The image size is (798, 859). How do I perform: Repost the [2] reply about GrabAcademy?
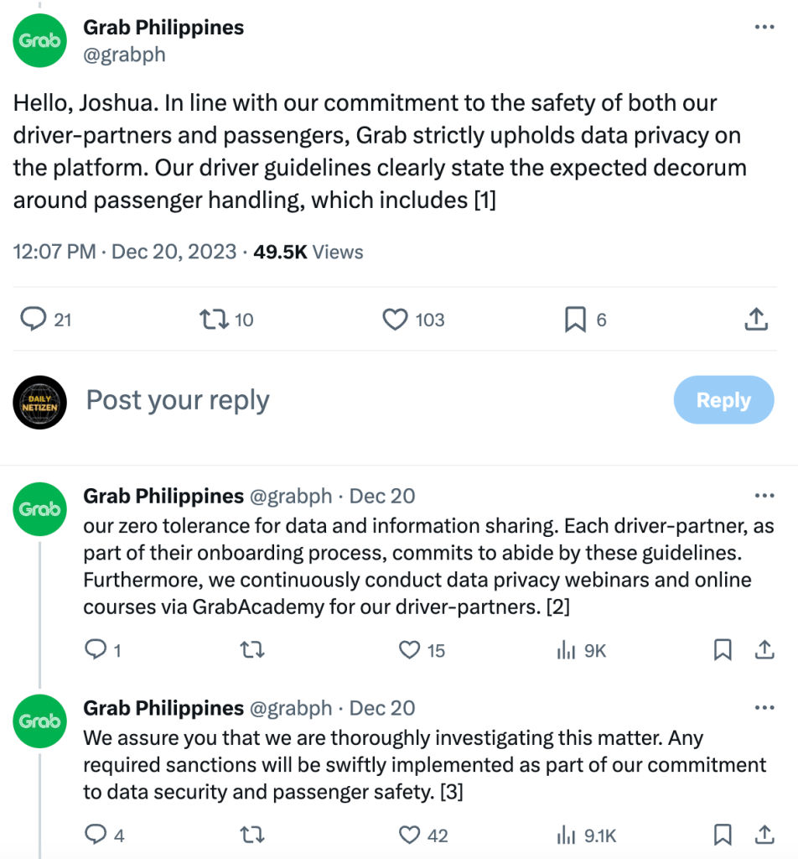249,650
